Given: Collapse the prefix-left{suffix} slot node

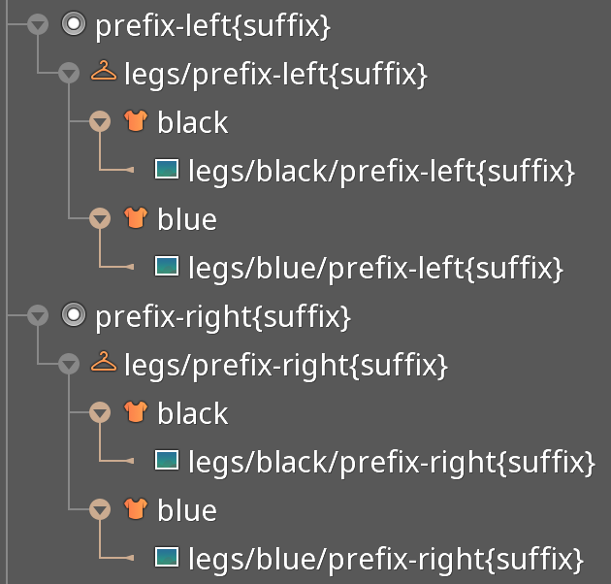Looking at the screenshot, I should pos(38,24).
